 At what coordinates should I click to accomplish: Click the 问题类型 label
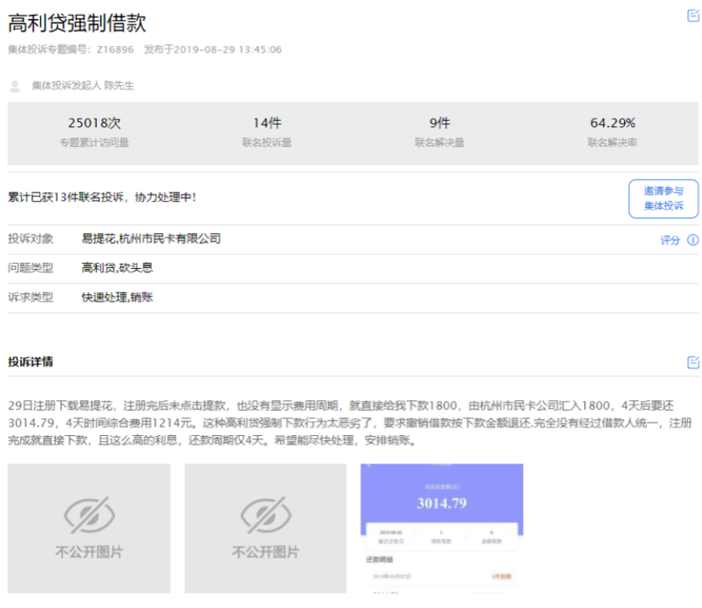30,268
